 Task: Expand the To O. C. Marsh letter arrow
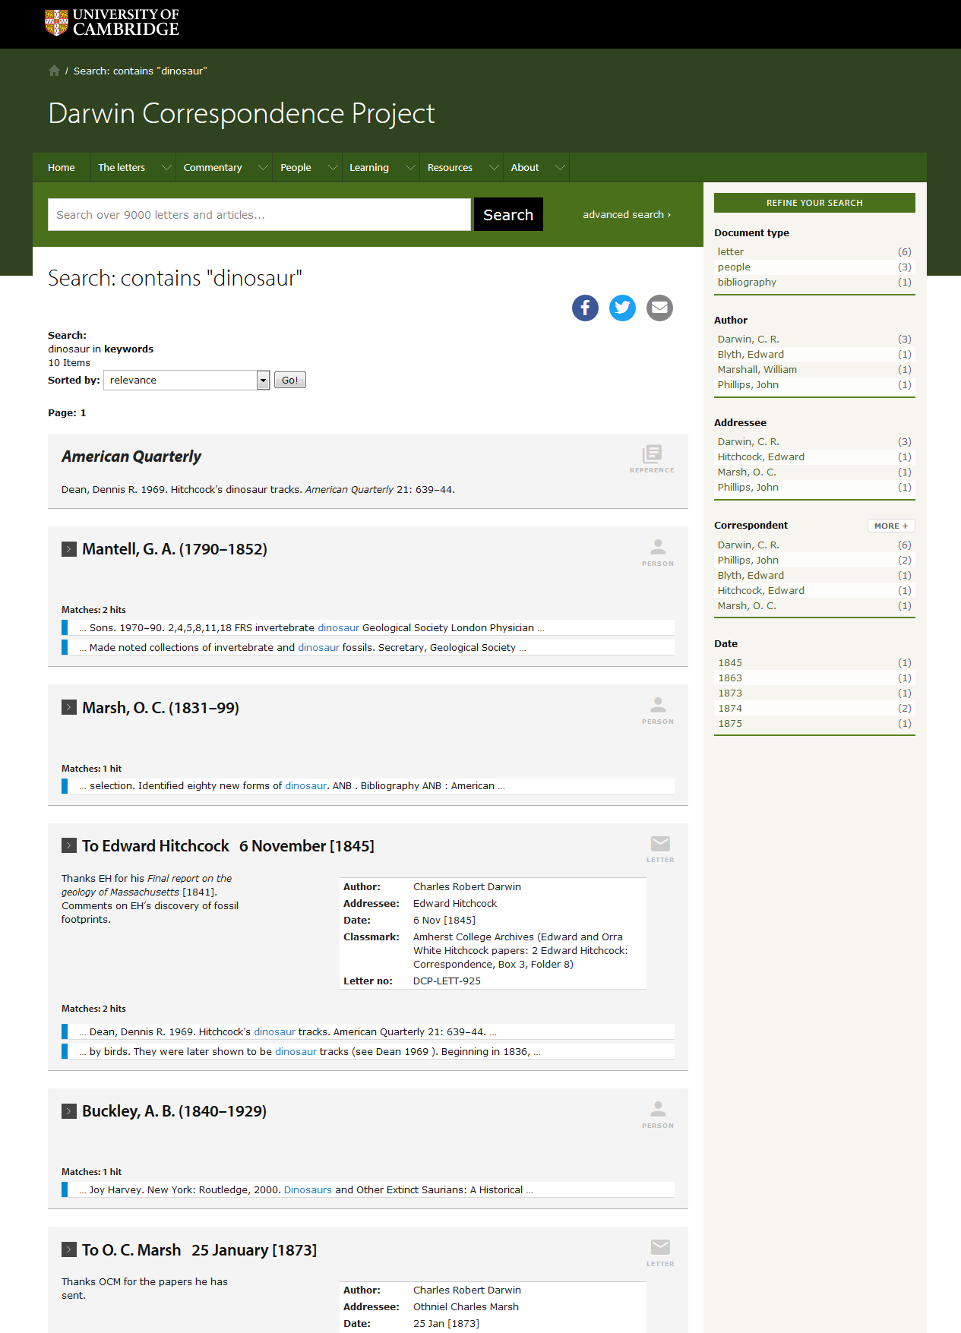coord(69,1249)
